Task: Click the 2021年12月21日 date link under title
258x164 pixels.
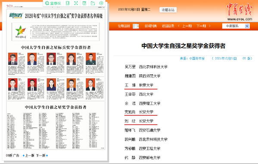Action: (x=226, y=58)
